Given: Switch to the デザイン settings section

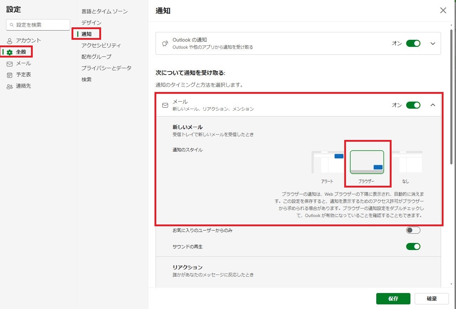Looking at the screenshot, I should click(91, 23).
